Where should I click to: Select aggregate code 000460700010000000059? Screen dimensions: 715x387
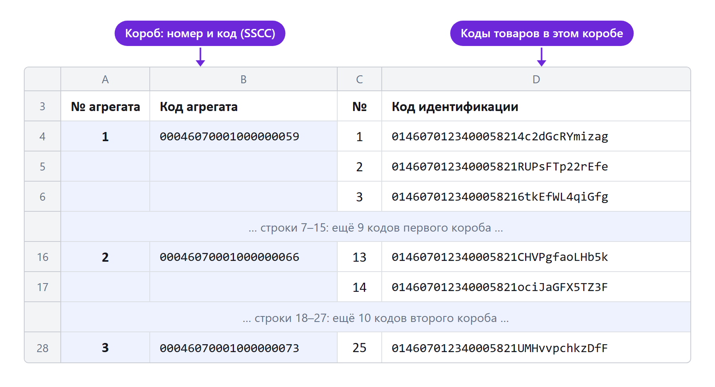coord(243,136)
